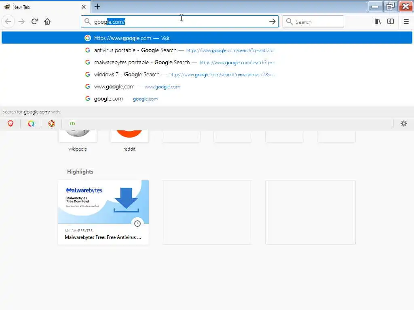Search with the green m engine icon
Screen dimensions: 414x310
point(72,123)
